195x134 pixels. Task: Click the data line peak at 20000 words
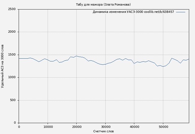pyautogui.click(x=77, y=56)
